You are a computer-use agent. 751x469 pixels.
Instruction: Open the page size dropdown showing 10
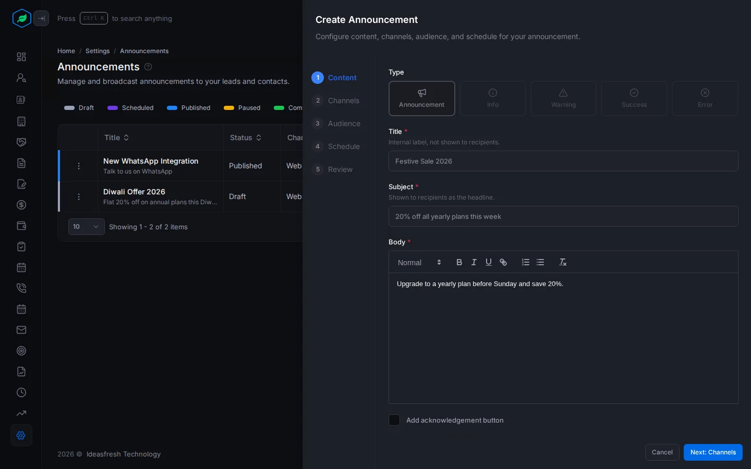coord(87,227)
